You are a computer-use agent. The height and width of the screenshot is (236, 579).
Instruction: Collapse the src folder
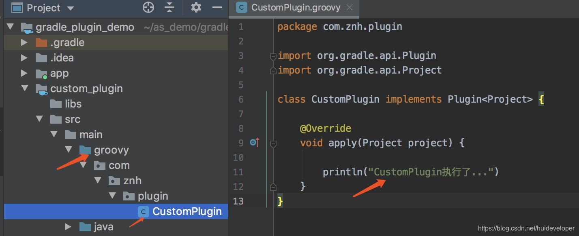point(39,119)
